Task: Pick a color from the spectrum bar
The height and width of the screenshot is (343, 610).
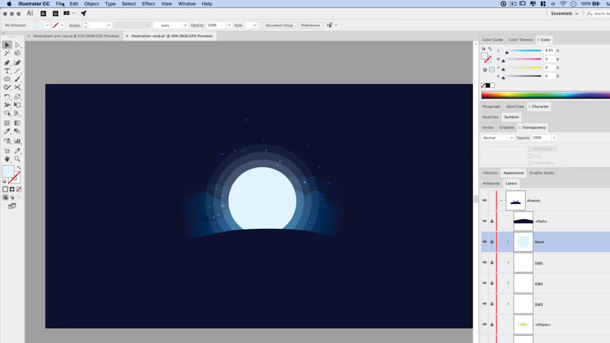Action: coord(545,95)
